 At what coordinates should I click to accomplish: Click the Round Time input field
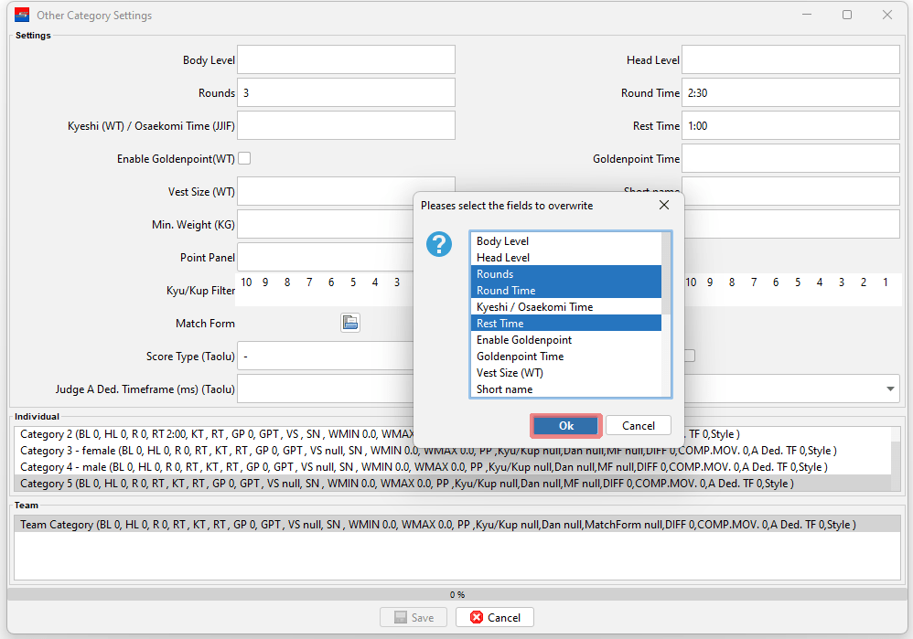point(790,92)
